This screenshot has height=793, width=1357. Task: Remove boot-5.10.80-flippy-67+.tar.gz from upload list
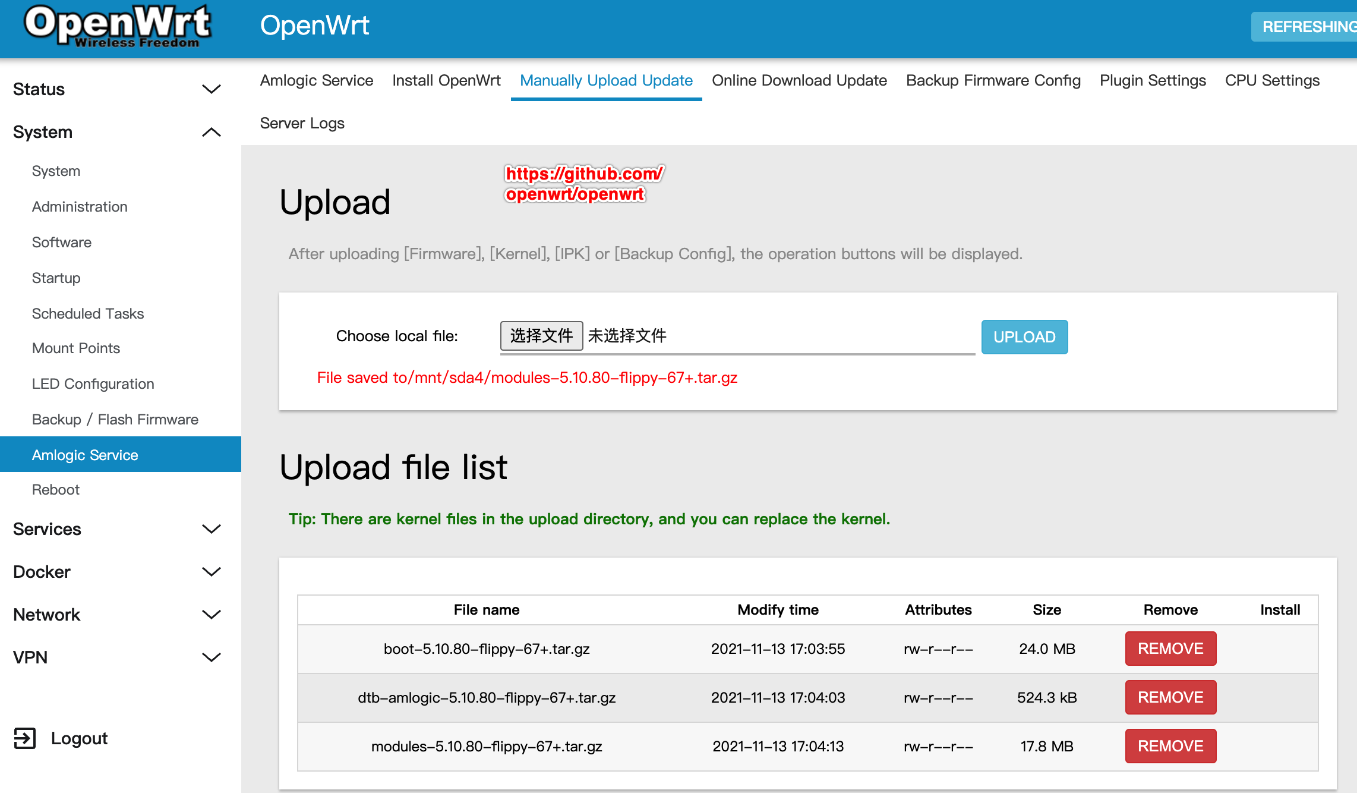1169,649
